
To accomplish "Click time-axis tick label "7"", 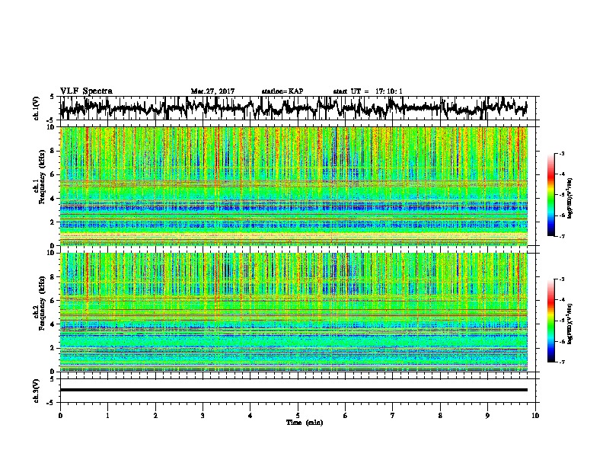I will click(393, 415).
